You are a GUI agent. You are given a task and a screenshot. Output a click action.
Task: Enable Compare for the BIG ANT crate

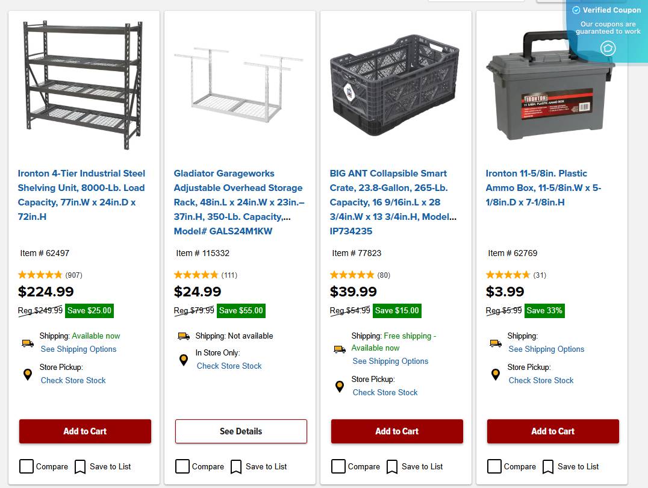(x=338, y=466)
